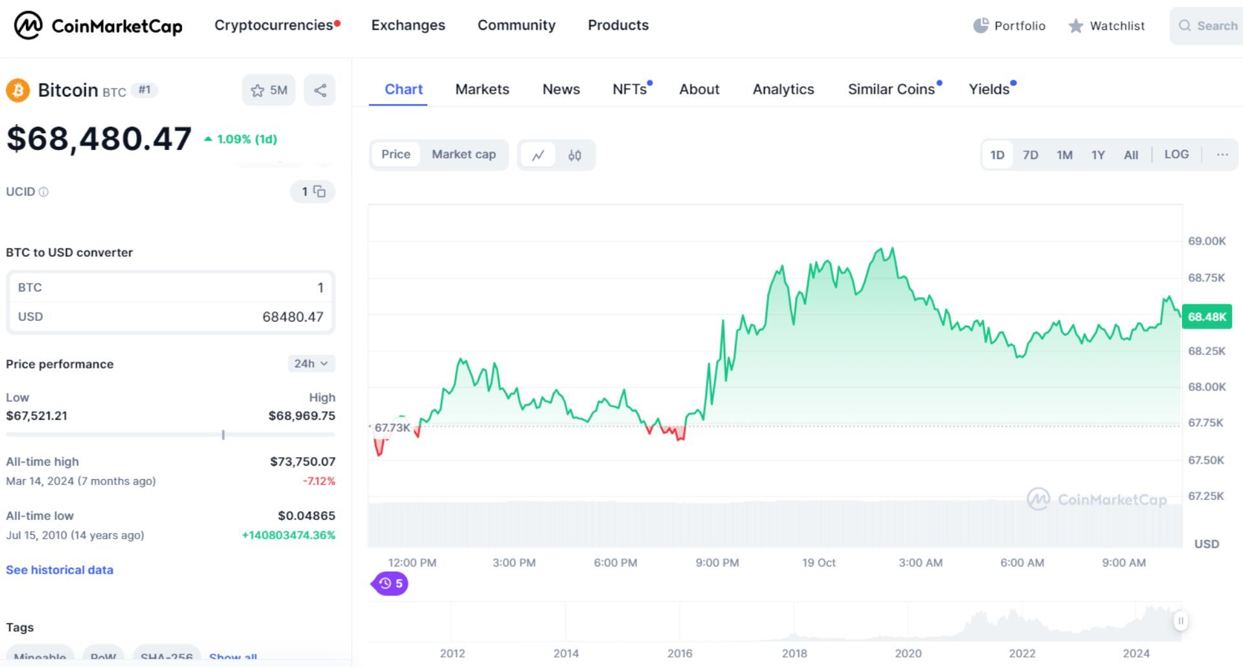Expand the three-dots chart options menu
This screenshot has height=668, width=1243.
[1222, 155]
